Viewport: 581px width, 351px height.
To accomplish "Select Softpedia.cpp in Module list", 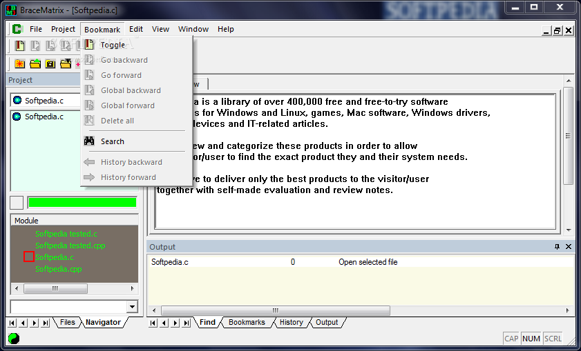I will (x=59, y=269).
